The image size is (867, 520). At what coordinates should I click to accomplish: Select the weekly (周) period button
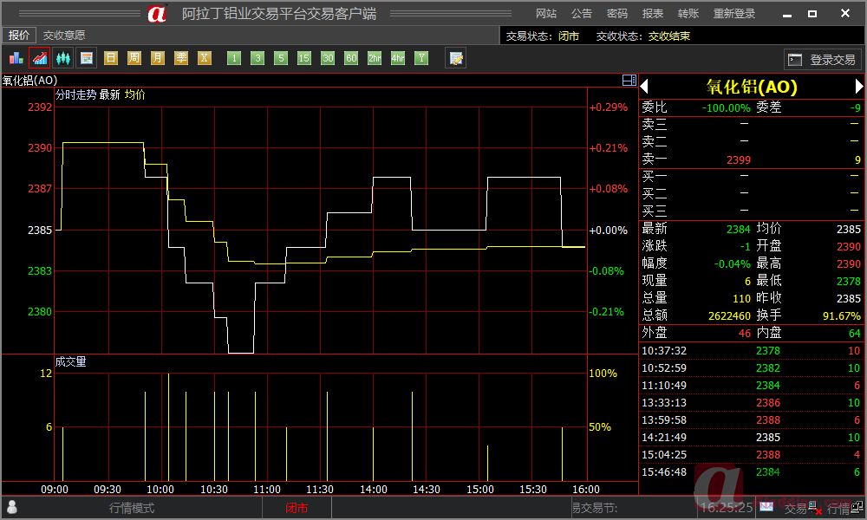(134, 58)
